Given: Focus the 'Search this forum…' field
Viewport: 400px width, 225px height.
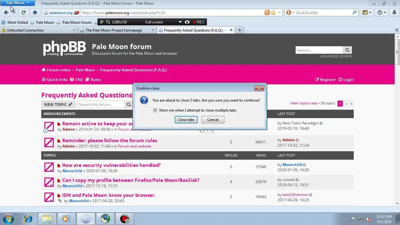Looking at the screenshot, I should [101, 104].
